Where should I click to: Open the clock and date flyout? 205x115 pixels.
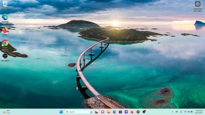199,112
